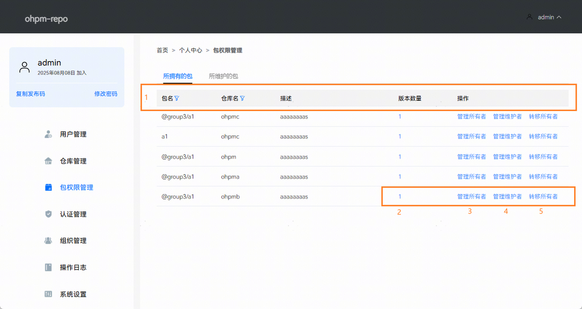Click the 包权限管理 package icon
582x309 pixels.
coord(48,187)
